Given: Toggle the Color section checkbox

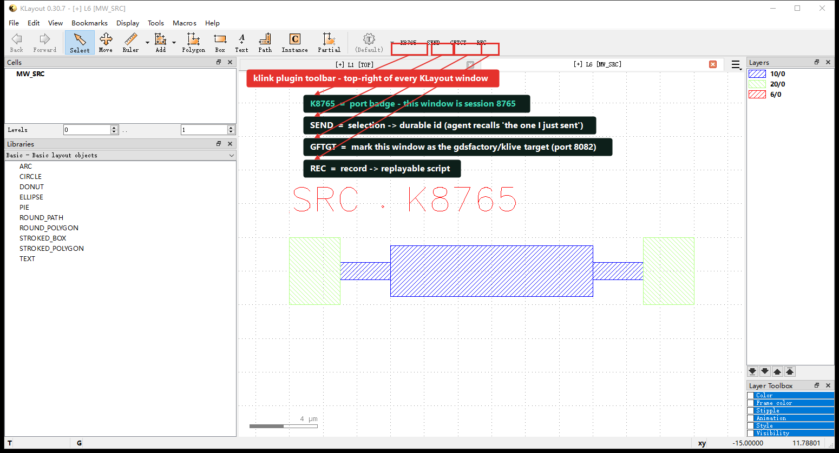Looking at the screenshot, I should point(751,396).
